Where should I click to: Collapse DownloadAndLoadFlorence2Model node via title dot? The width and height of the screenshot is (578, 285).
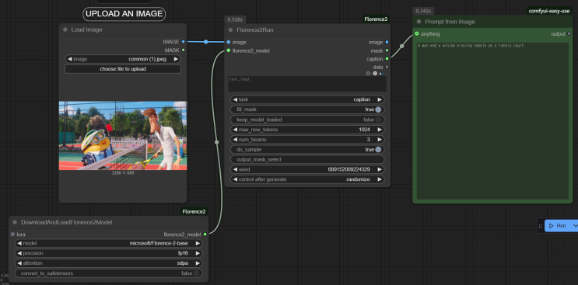click(15, 222)
